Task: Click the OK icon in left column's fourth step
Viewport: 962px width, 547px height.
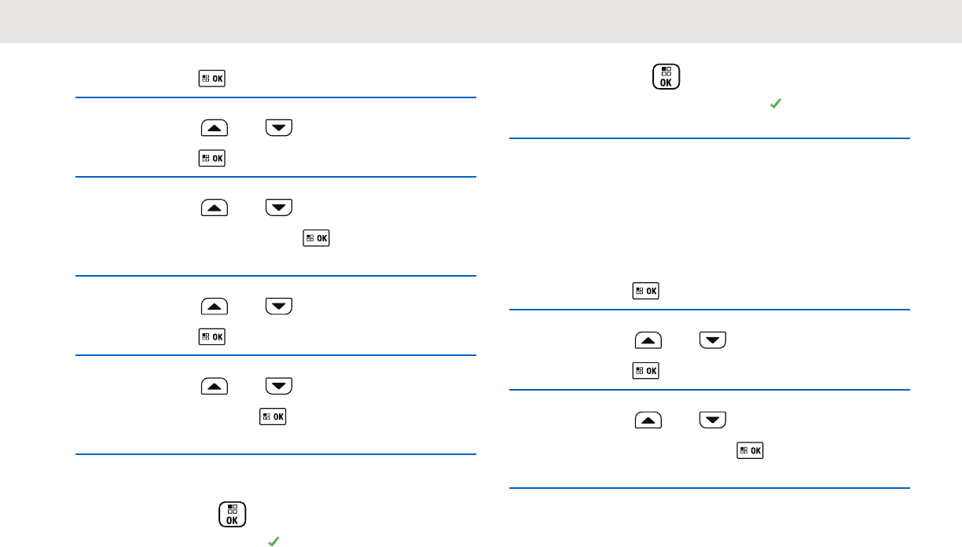Action: 212,336
